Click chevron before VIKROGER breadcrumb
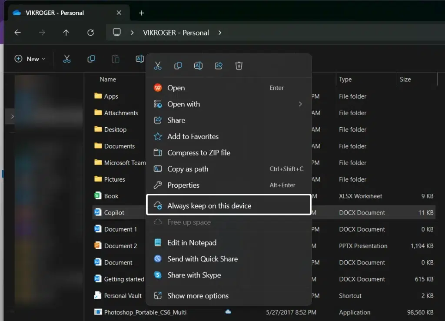Screen dimensions: 445x321 pyautogui.click(x=132, y=33)
